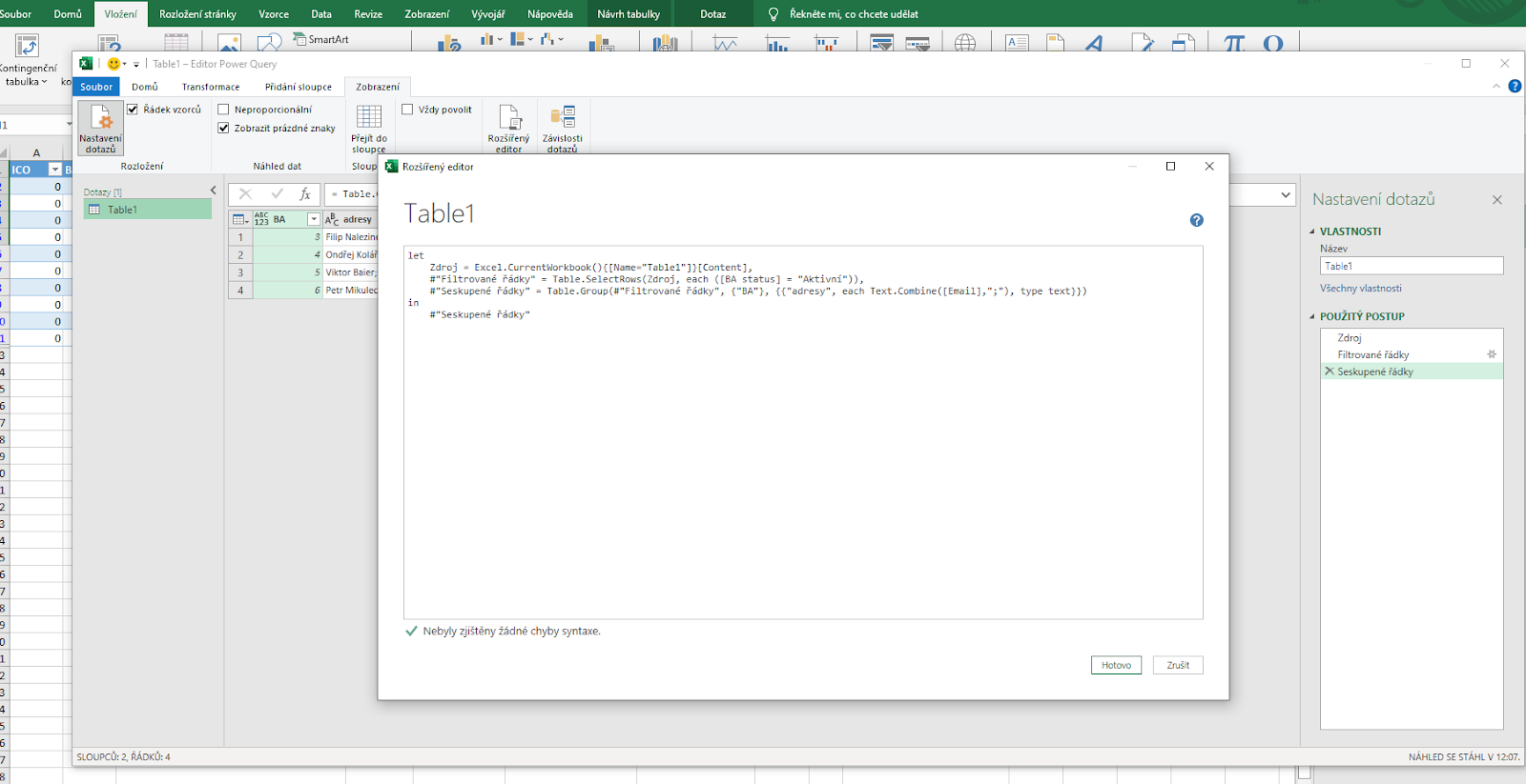Collapse the Power Query ribbon
Viewport: 1526px width, 784px height.
[1496, 86]
